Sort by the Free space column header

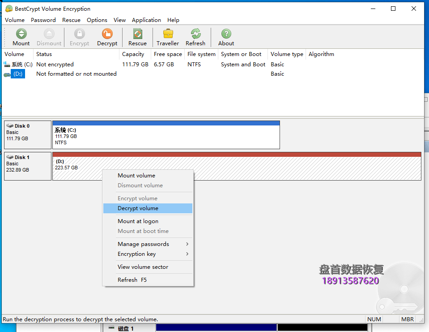pyautogui.click(x=168, y=54)
